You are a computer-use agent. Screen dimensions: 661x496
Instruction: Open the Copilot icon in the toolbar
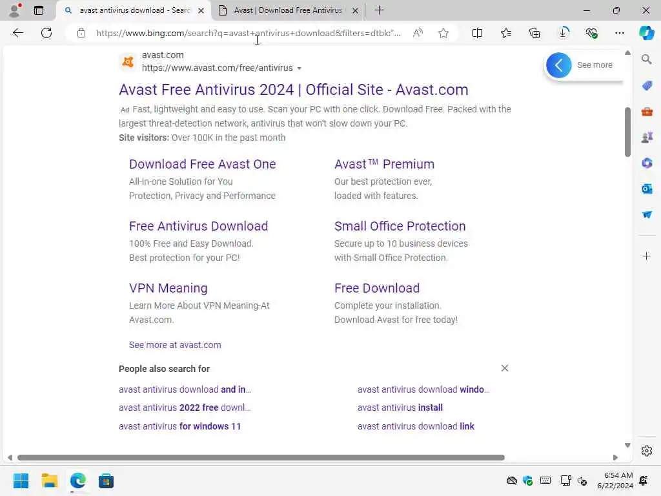point(646,33)
